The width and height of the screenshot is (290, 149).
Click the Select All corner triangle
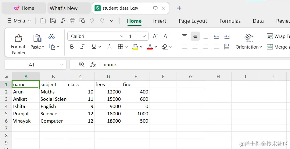tap(6, 77)
